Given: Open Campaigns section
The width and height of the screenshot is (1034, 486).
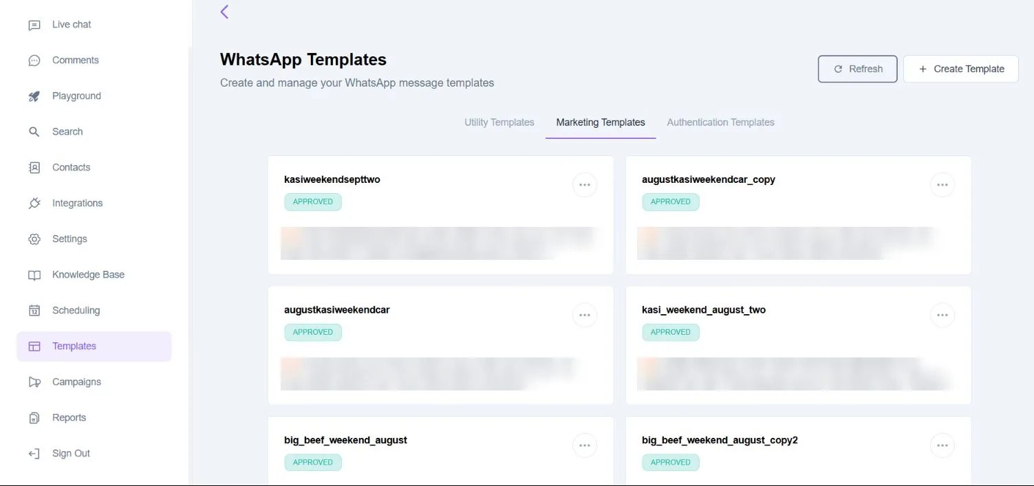Looking at the screenshot, I should tap(76, 382).
